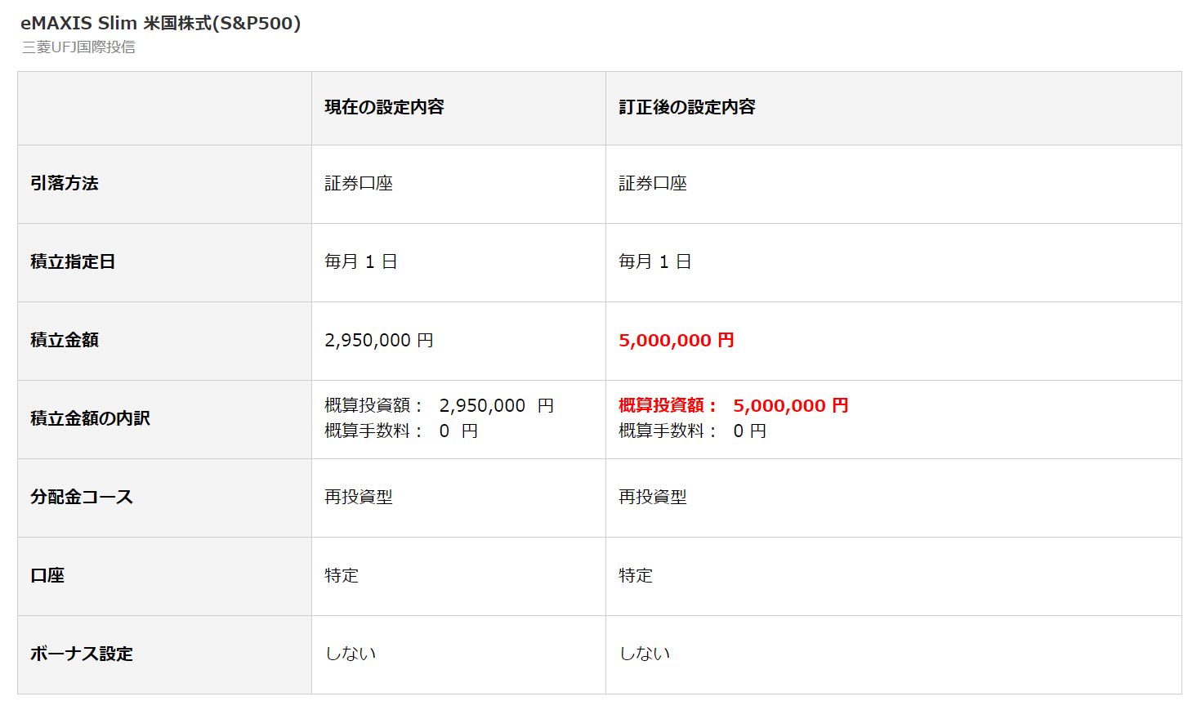The width and height of the screenshot is (1188, 701).
Task: Click the red 5,000,000 円 積立金額 value
Action: pyautogui.click(x=677, y=341)
